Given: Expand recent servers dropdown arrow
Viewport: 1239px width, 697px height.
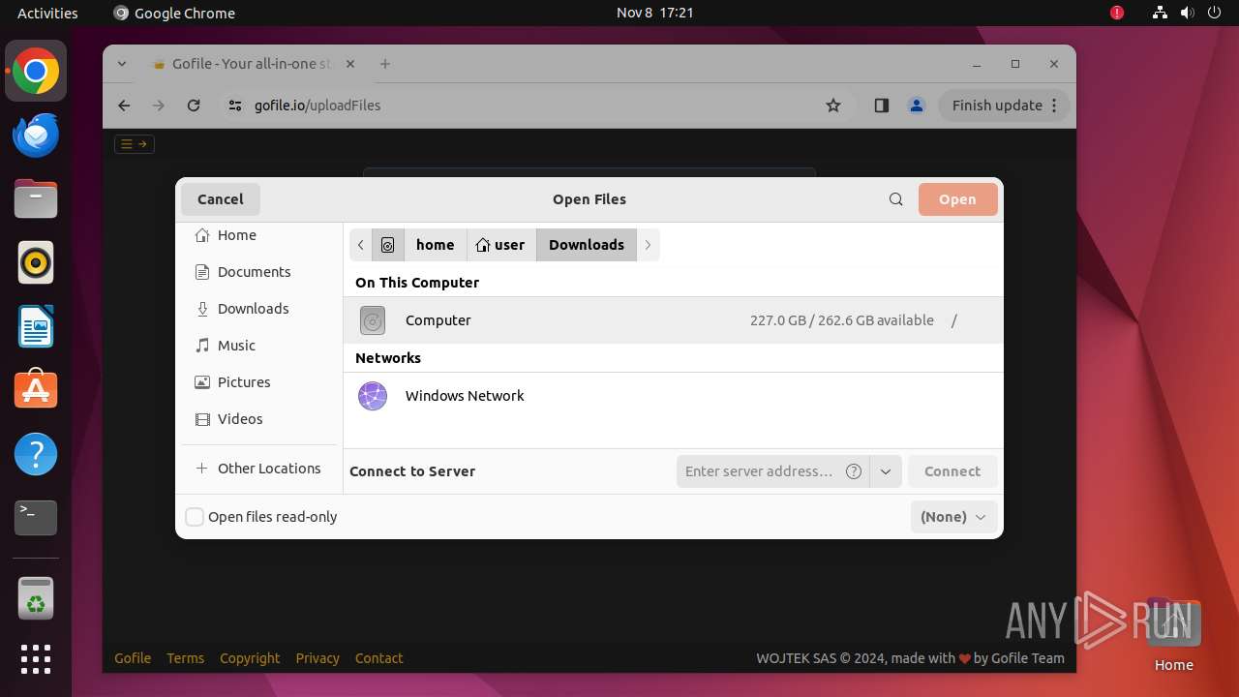Looking at the screenshot, I should [886, 471].
